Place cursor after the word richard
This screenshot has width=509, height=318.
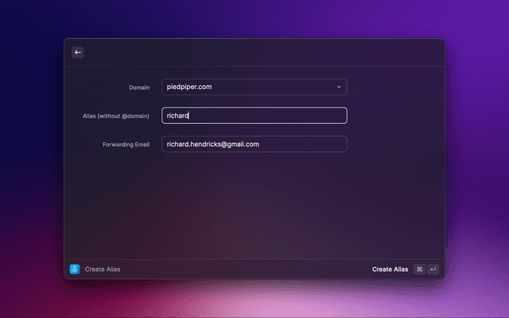[189, 115]
